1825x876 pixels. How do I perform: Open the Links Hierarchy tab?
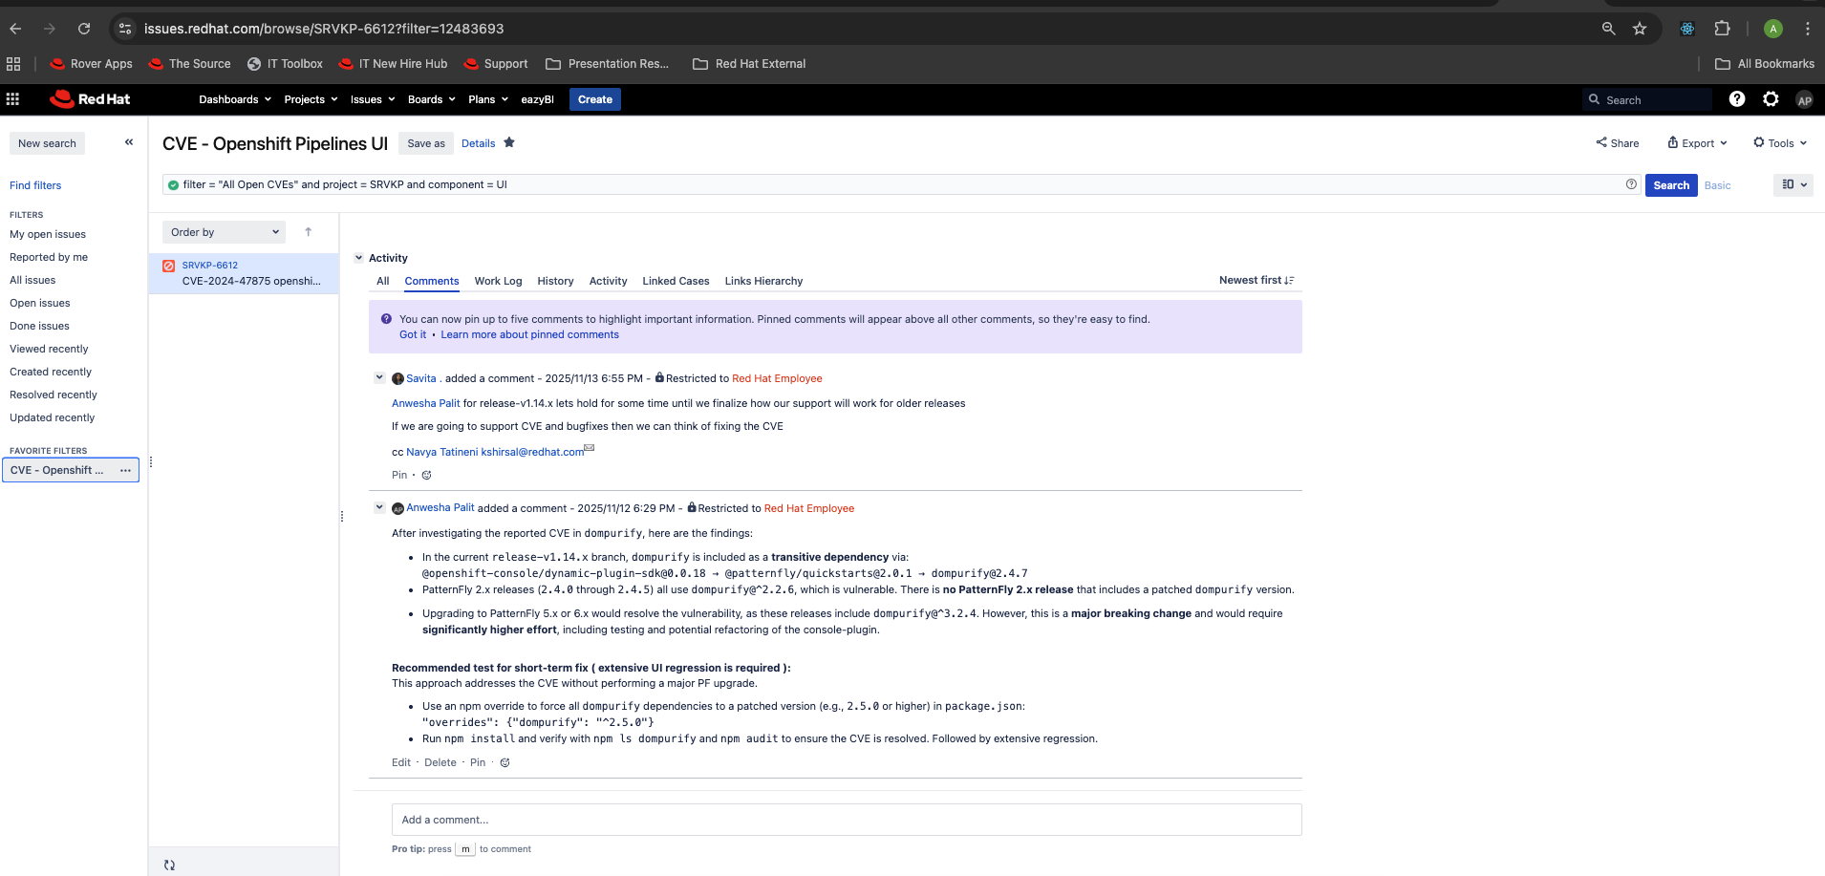click(x=763, y=281)
